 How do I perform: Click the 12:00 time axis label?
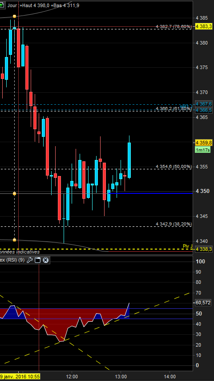(x=72, y=377)
